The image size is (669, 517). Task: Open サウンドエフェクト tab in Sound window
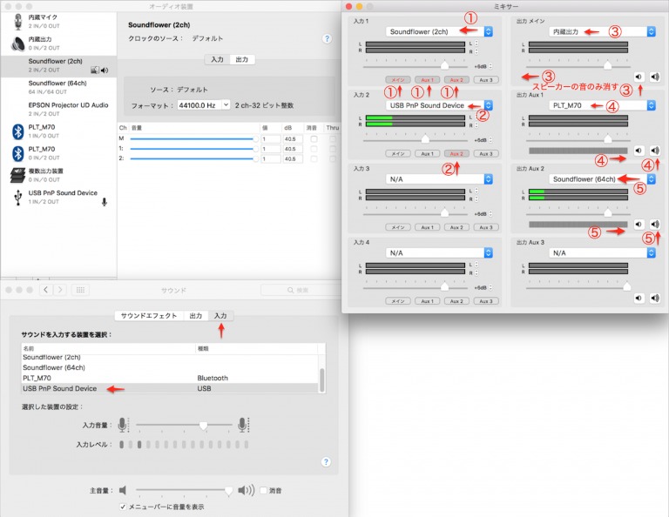149,315
